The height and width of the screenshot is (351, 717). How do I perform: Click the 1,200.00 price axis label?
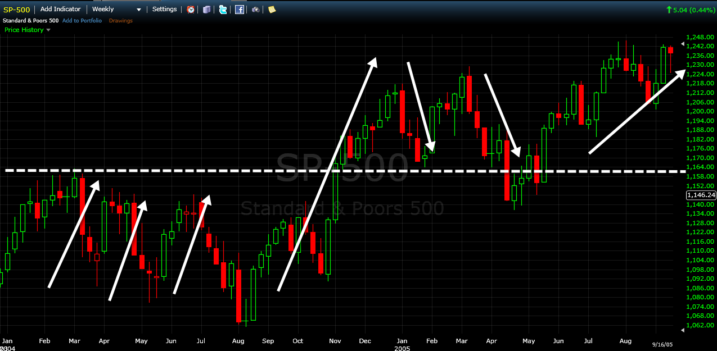coord(699,111)
